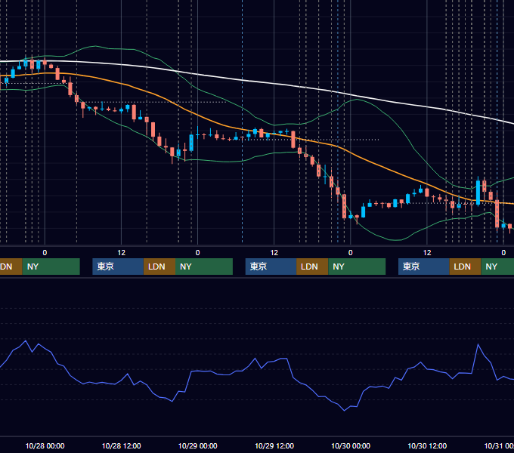
Task: Click the LDN block after 10/29 東京 session
Action: (x=312, y=267)
